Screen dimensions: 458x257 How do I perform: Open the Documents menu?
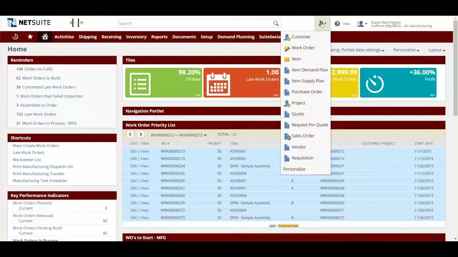click(184, 37)
